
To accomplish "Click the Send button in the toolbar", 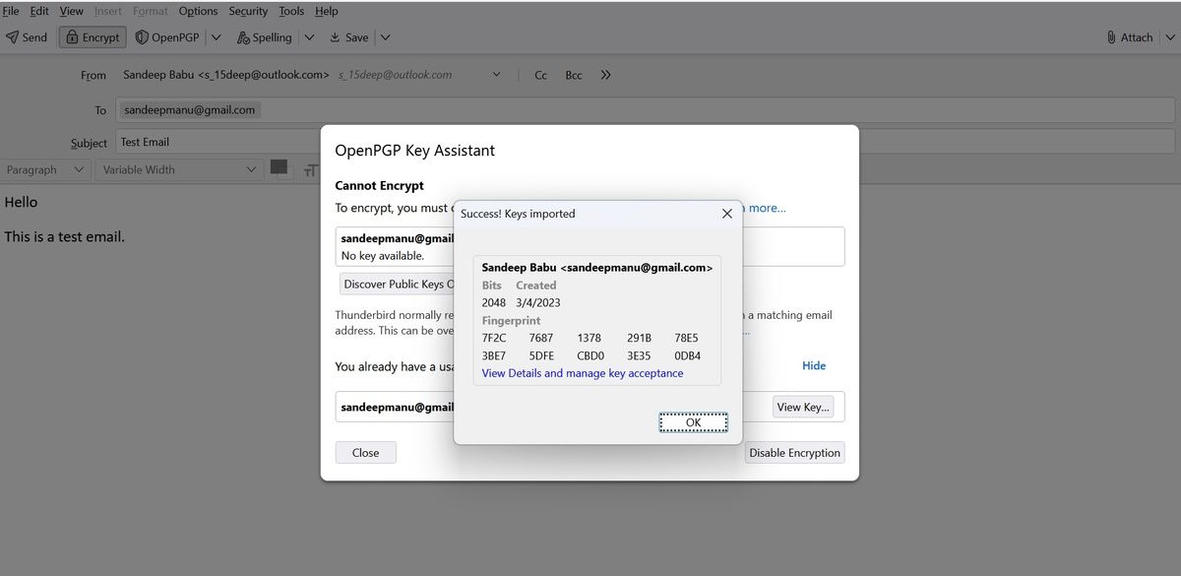I will coord(27,37).
